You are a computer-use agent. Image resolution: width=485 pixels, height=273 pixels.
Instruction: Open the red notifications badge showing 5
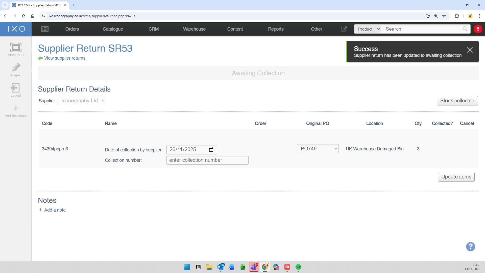pos(478,29)
